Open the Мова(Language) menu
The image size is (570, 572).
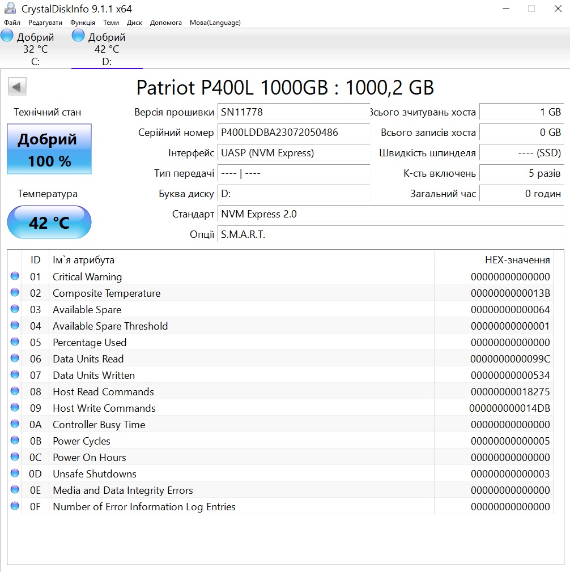point(215,23)
